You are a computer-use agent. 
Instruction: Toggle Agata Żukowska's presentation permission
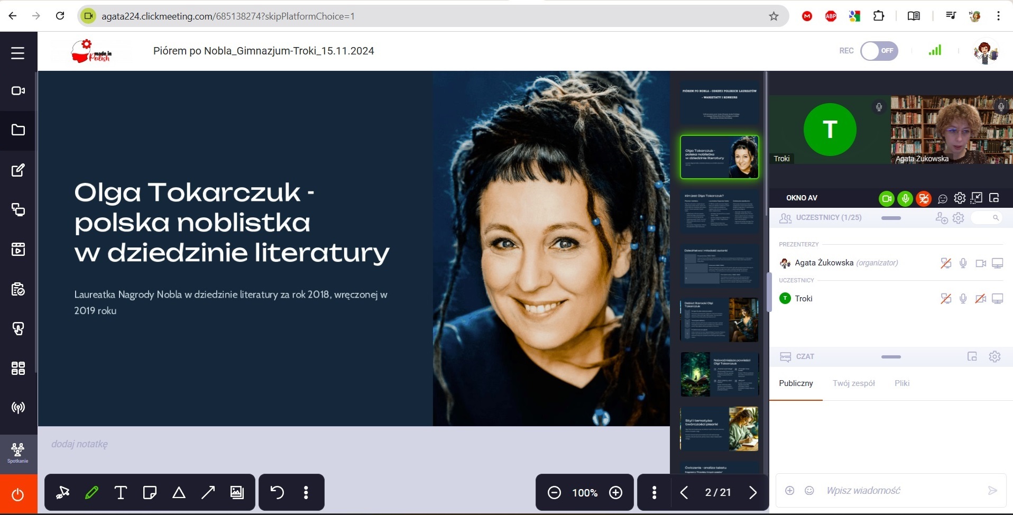[x=946, y=263]
